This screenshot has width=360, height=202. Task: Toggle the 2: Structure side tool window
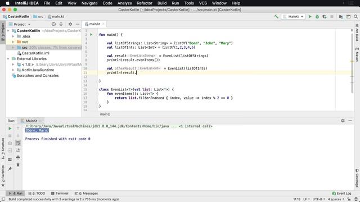[3, 148]
